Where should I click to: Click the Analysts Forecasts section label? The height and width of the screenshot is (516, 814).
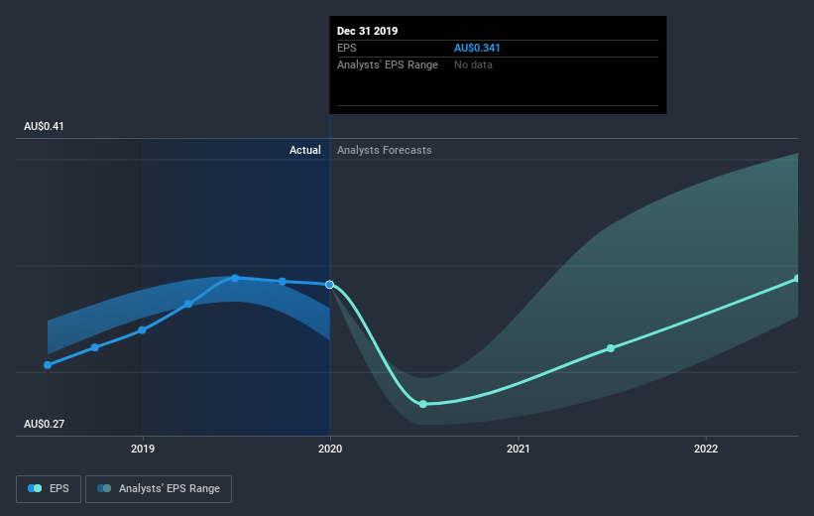pyautogui.click(x=384, y=150)
